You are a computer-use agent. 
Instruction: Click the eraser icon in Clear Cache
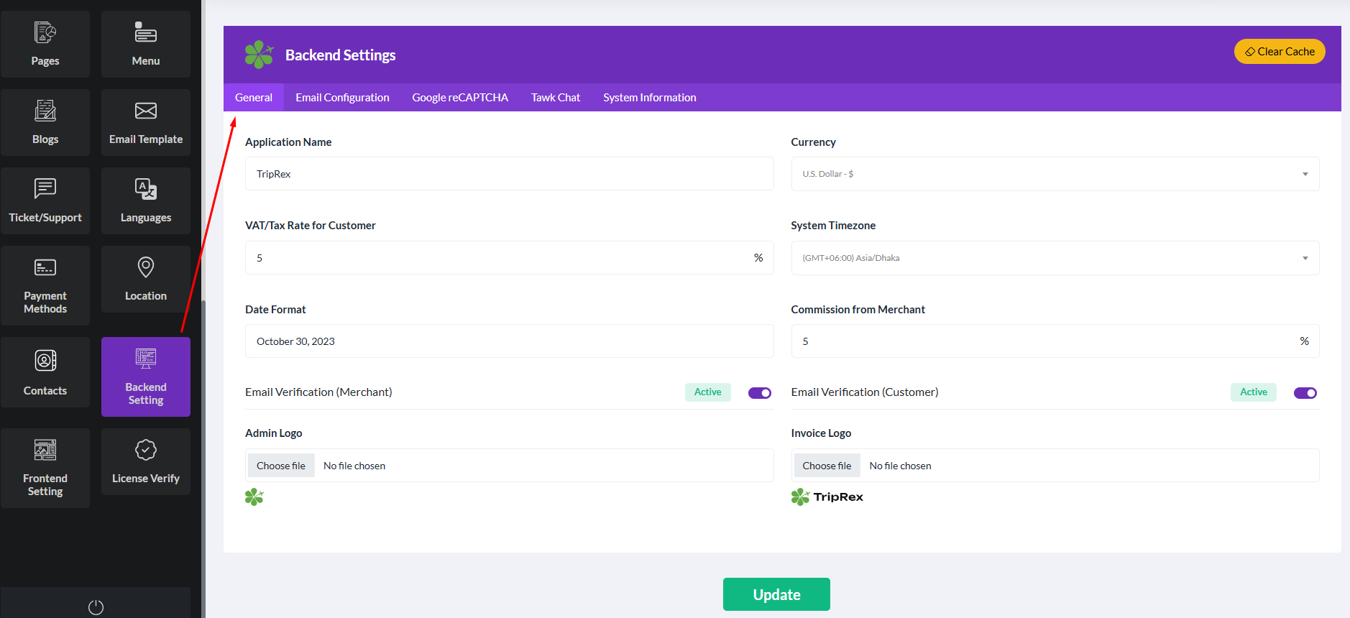pos(1250,52)
